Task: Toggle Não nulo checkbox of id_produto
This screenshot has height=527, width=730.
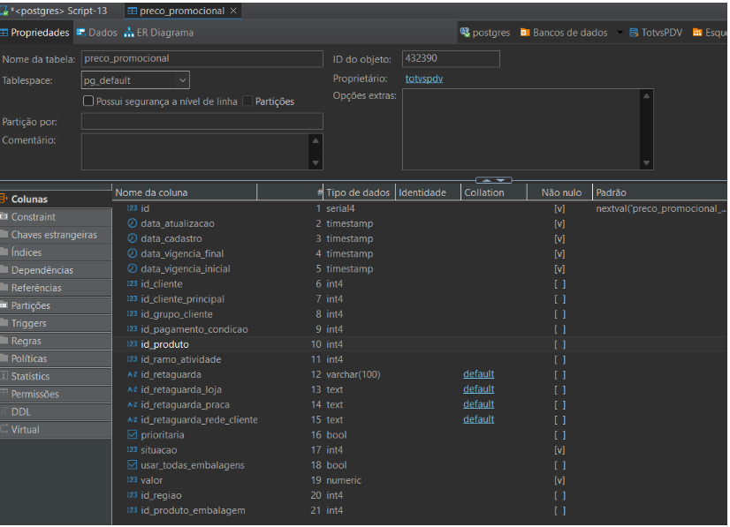Action: (x=559, y=344)
